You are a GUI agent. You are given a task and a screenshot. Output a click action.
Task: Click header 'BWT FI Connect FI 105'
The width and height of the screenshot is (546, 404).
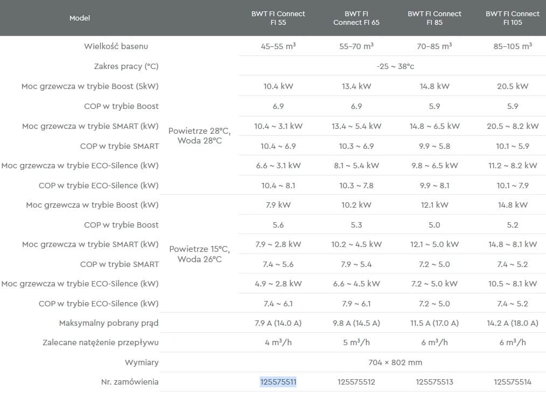(513, 18)
